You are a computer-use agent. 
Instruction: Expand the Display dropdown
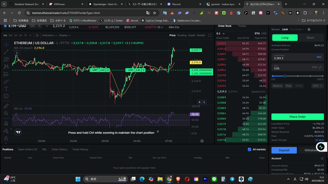coord(65,35)
